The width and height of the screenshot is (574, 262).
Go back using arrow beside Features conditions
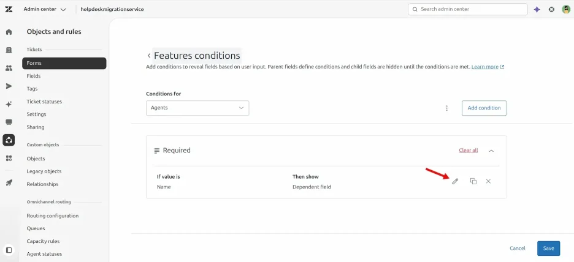point(148,56)
